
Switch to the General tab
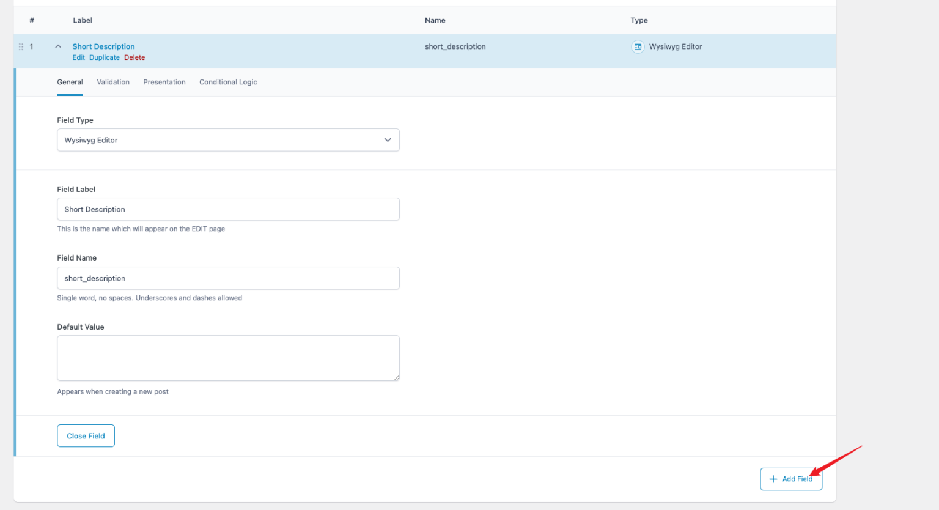click(x=70, y=82)
